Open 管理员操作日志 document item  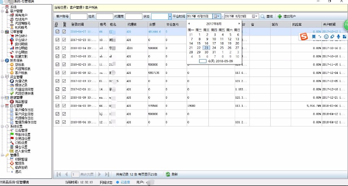(26, 122)
